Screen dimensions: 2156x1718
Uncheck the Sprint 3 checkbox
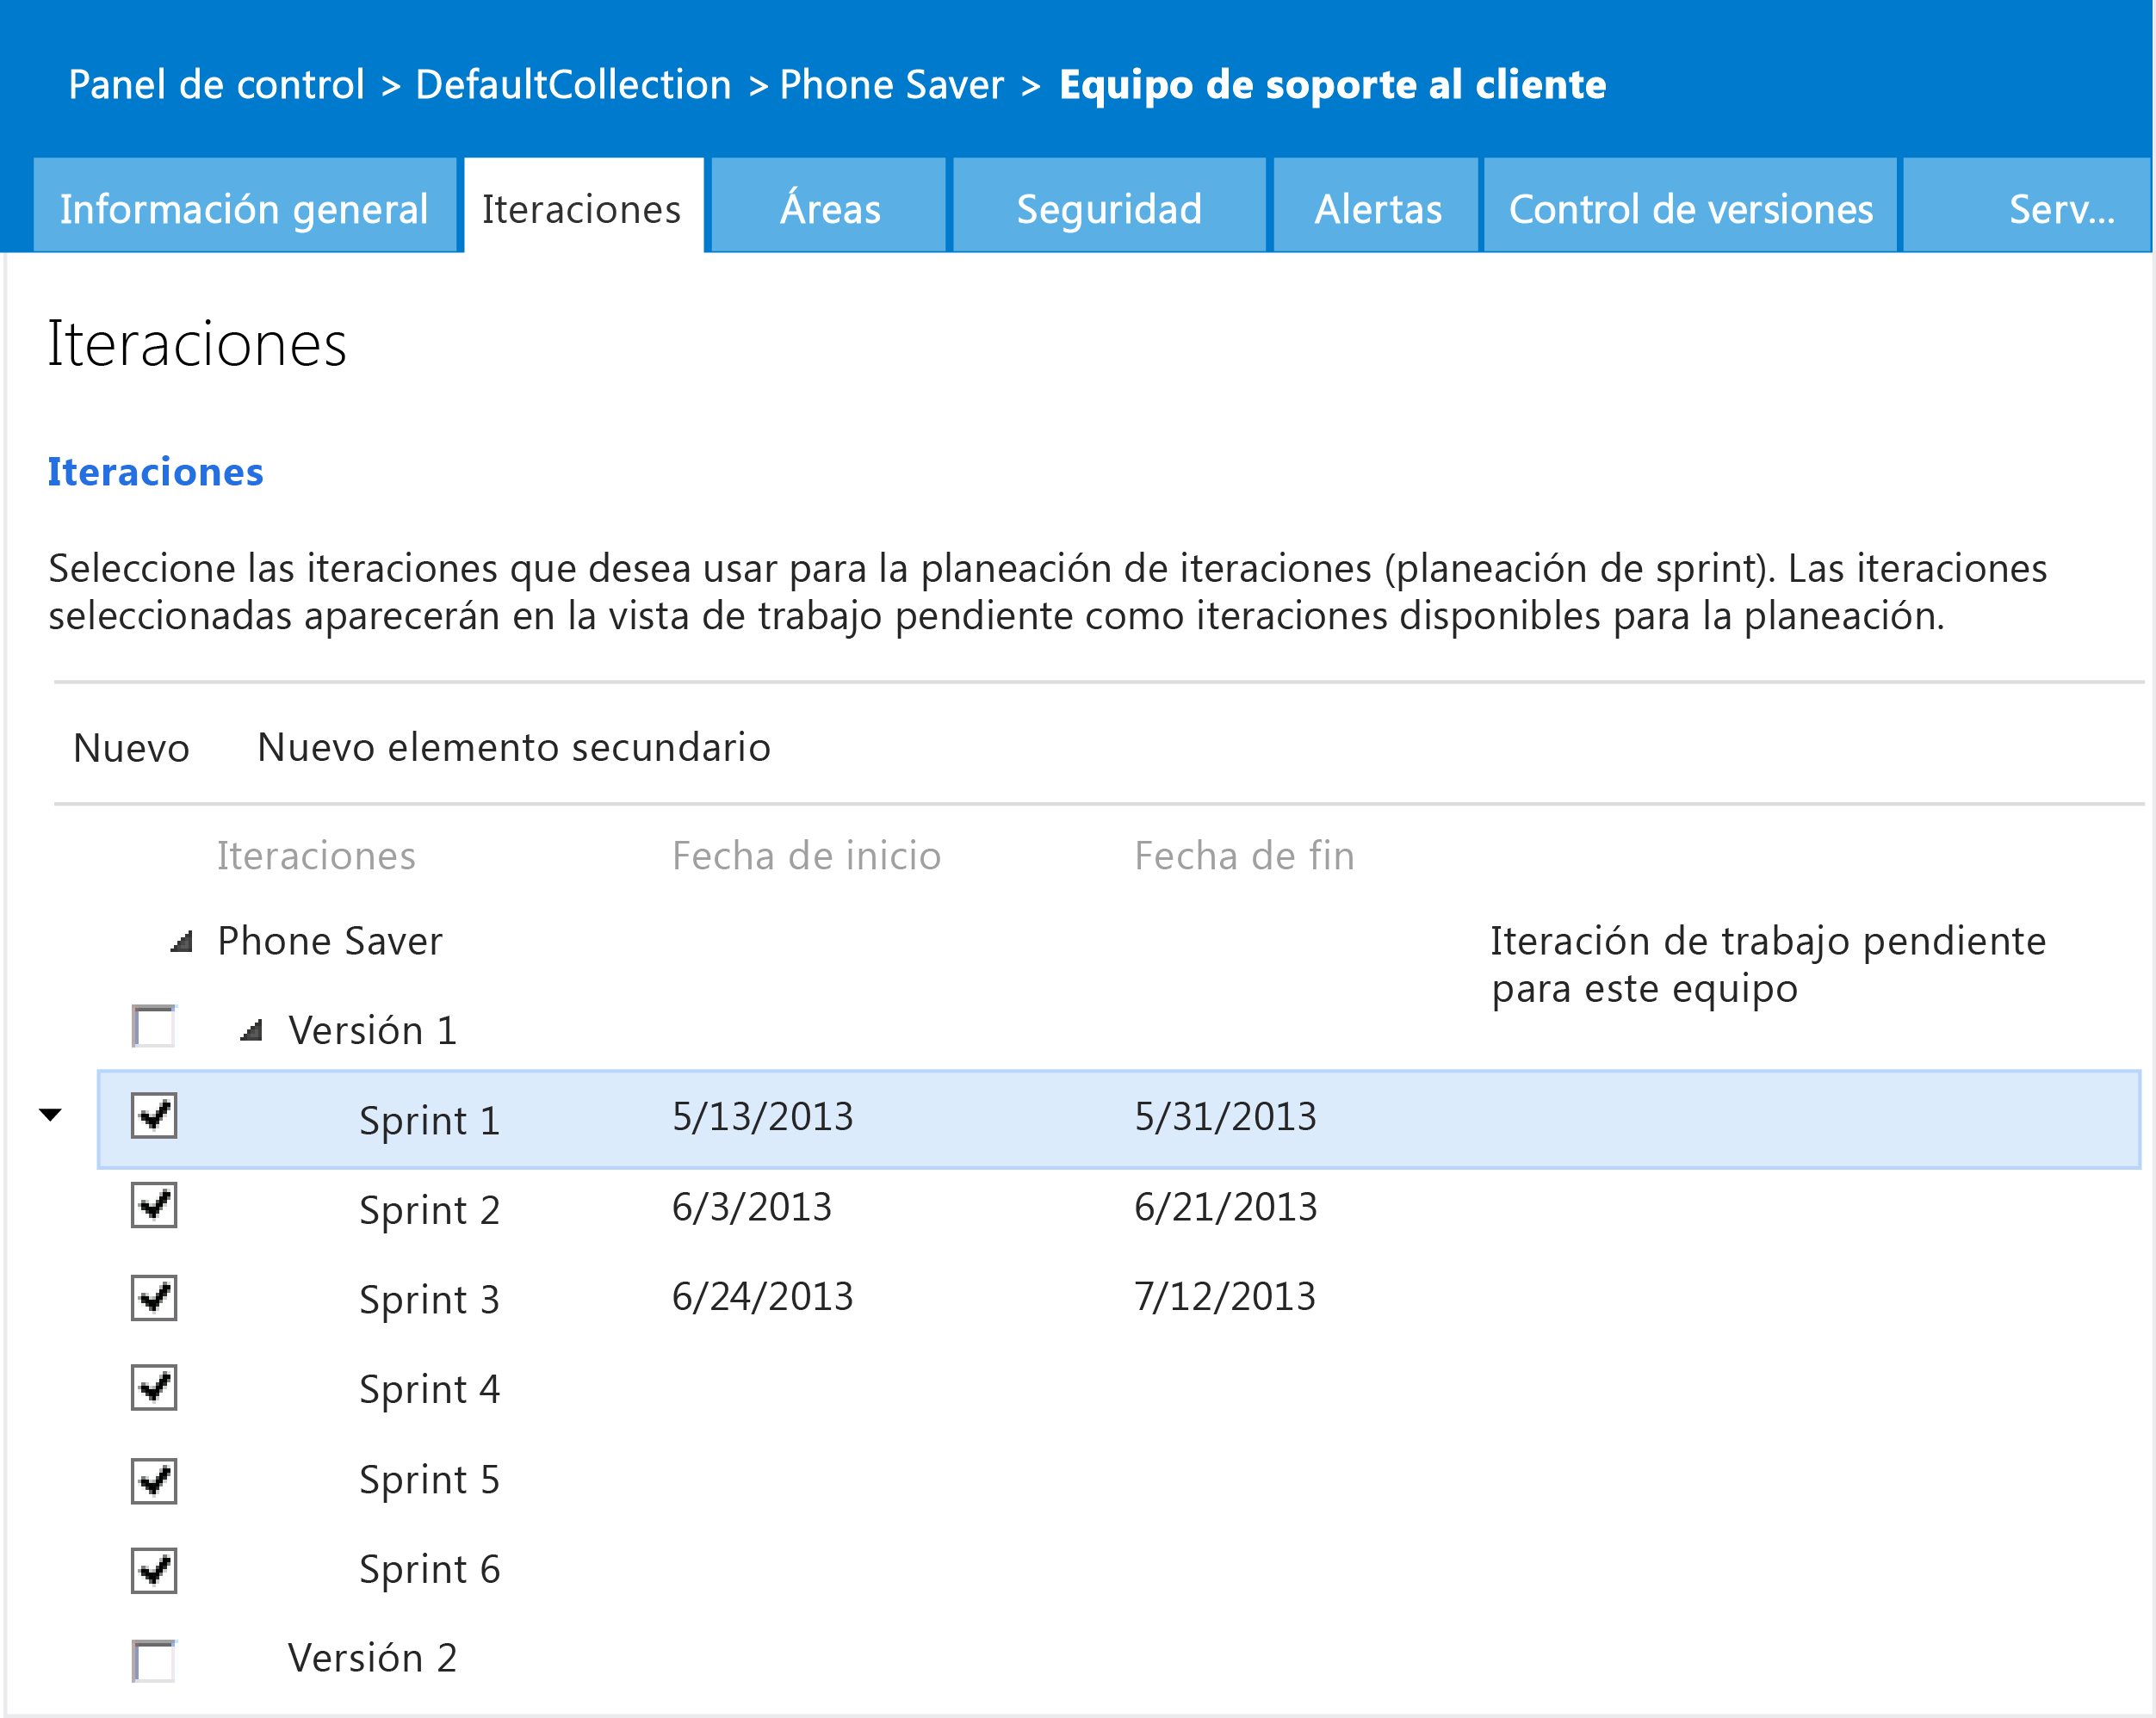(154, 1297)
